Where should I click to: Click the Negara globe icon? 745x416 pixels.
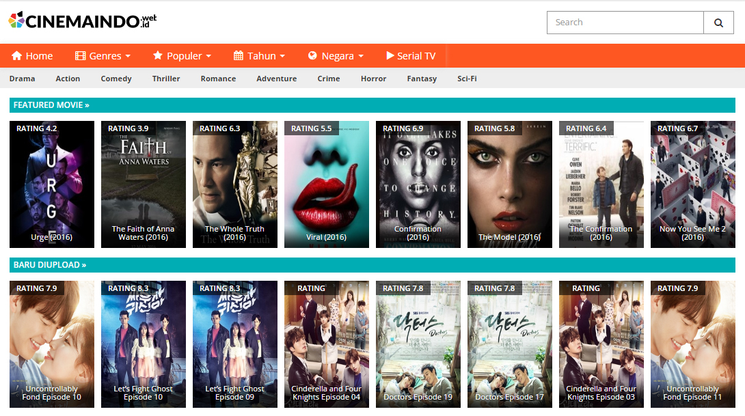(x=312, y=55)
